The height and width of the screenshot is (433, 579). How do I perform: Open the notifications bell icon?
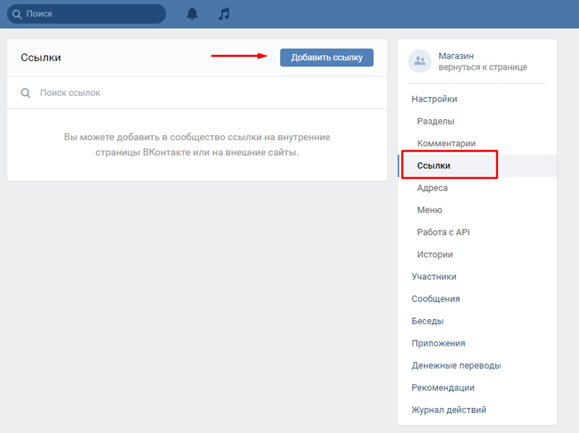click(192, 14)
